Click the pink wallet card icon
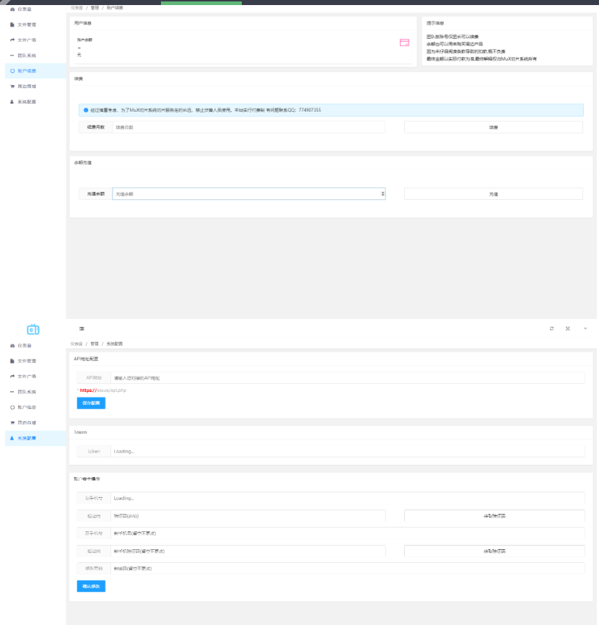599x625 pixels. 404,43
